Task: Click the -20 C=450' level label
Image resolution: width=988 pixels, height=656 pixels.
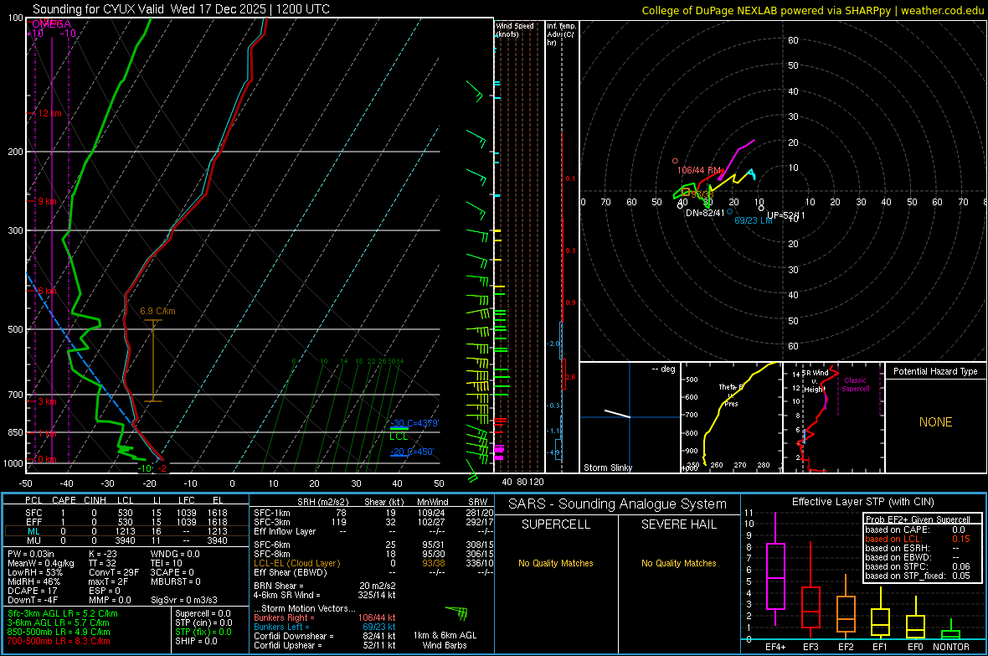Action: point(412,452)
